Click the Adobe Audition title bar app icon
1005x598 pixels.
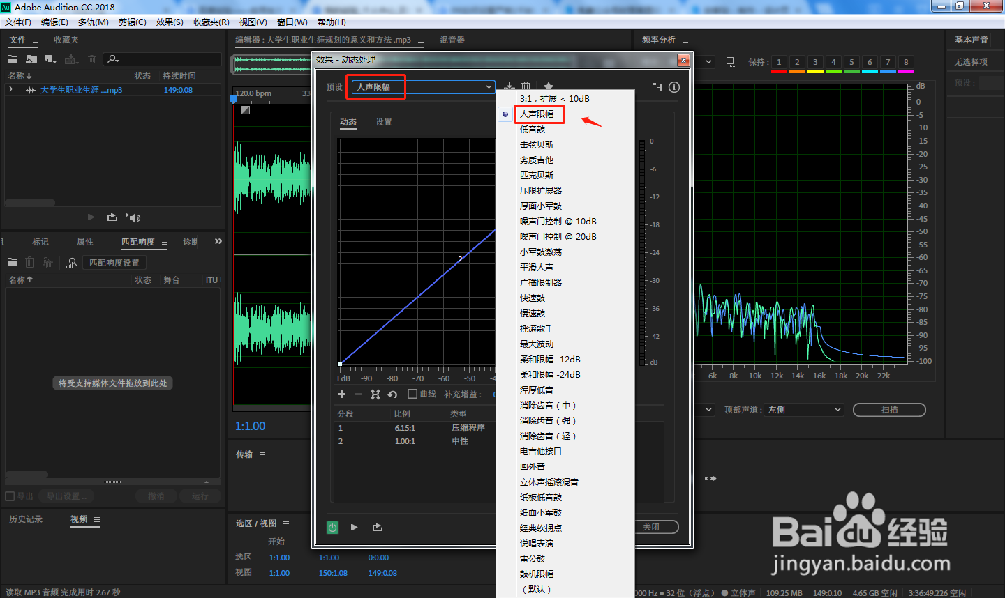coord(6,7)
